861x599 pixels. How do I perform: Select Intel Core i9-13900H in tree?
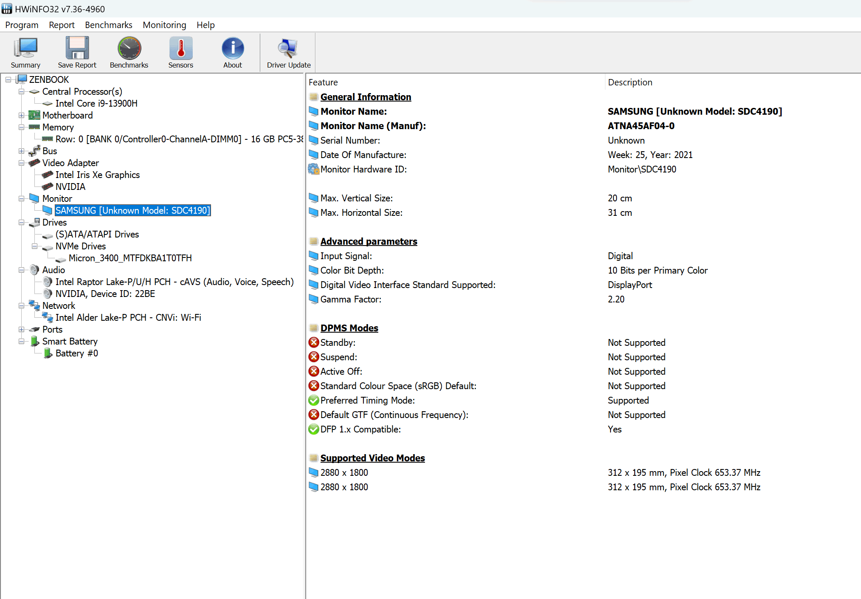click(96, 103)
